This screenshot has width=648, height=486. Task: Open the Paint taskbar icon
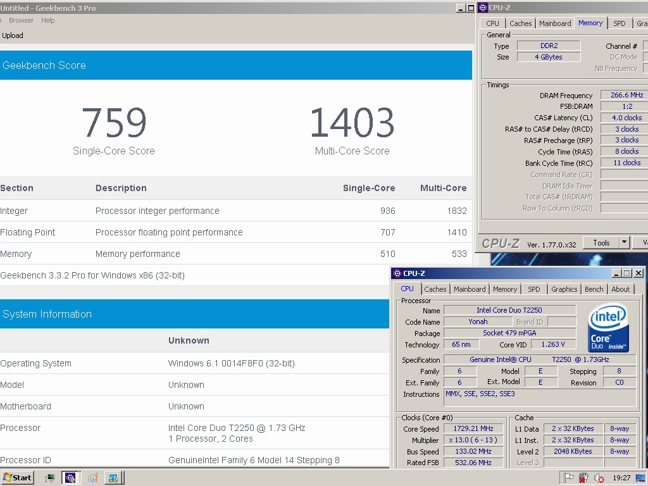tap(92, 478)
